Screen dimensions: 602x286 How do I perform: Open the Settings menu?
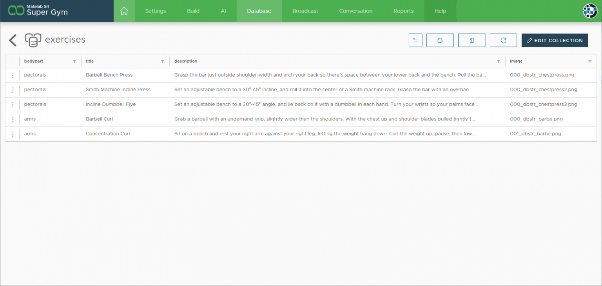click(x=155, y=11)
